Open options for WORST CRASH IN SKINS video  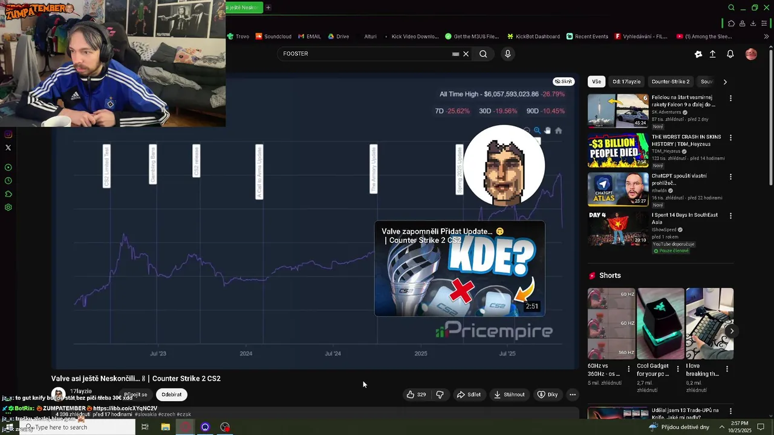tap(730, 138)
